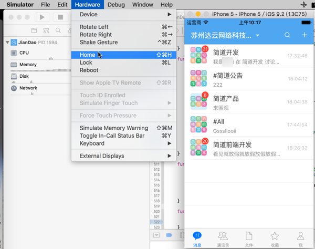
Task: Open the team name dropdown arrow
Action: click(x=258, y=36)
